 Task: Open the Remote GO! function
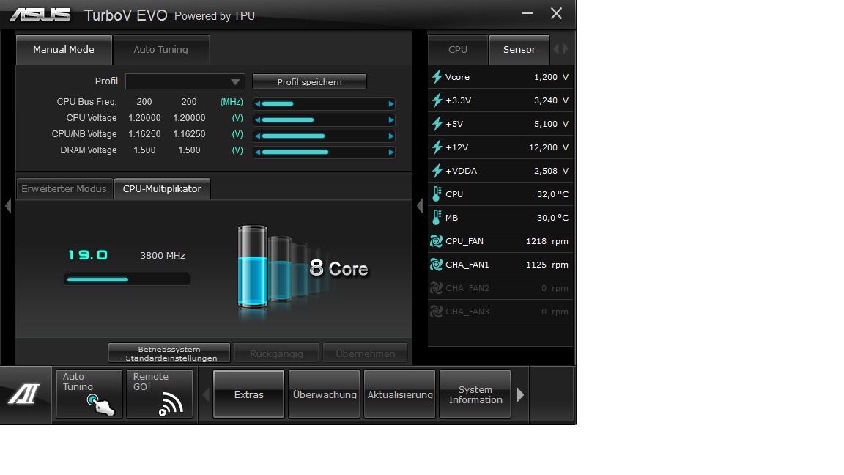[x=159, y=394]
